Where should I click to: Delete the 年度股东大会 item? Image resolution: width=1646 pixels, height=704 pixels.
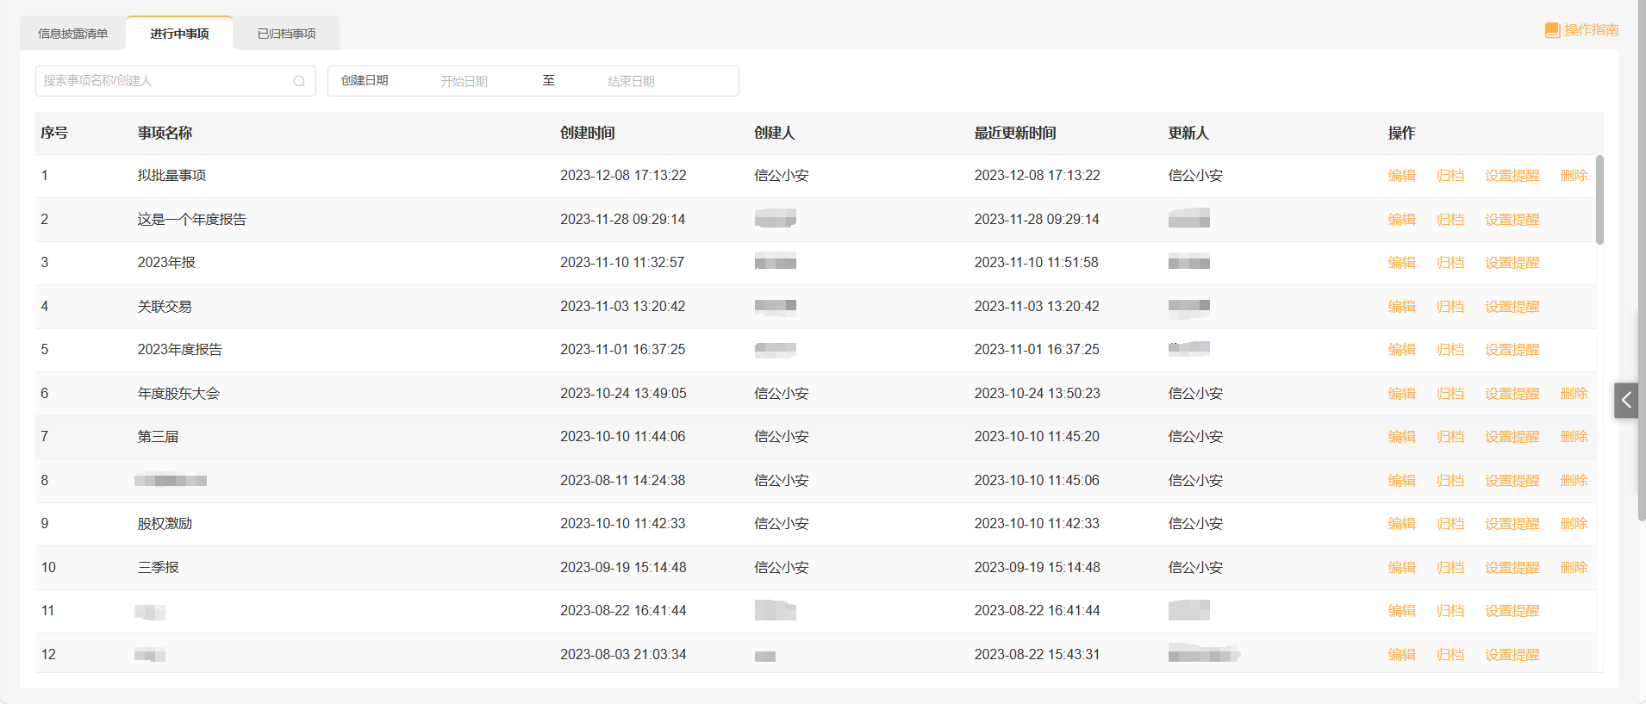coord(1574,394)
